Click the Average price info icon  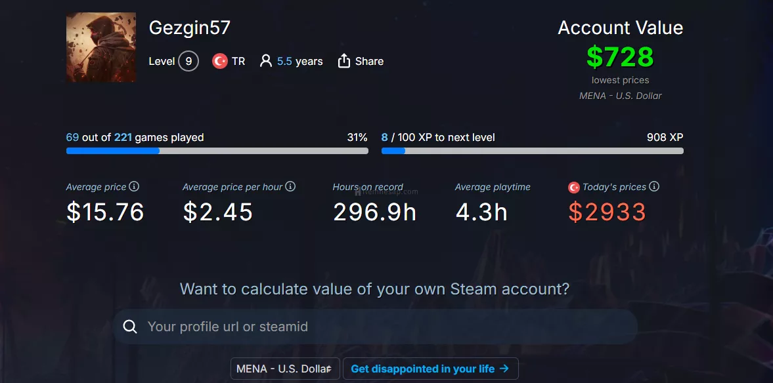coord(134,186)
